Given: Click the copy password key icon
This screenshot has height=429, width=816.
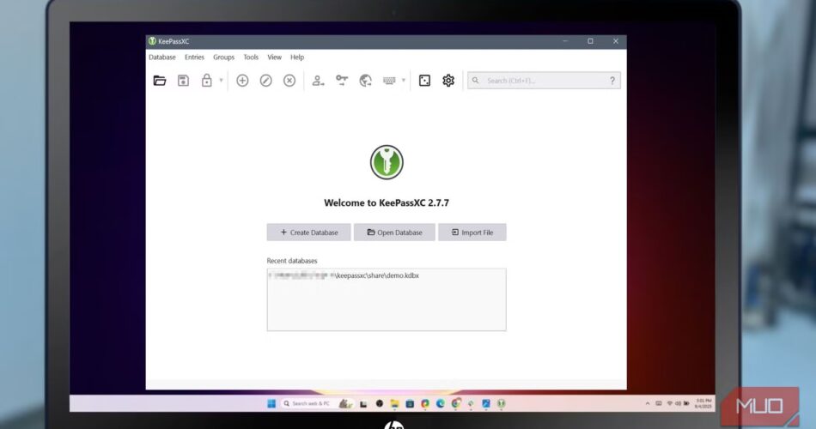Looking at the screenshot, I should click(342, 81).
